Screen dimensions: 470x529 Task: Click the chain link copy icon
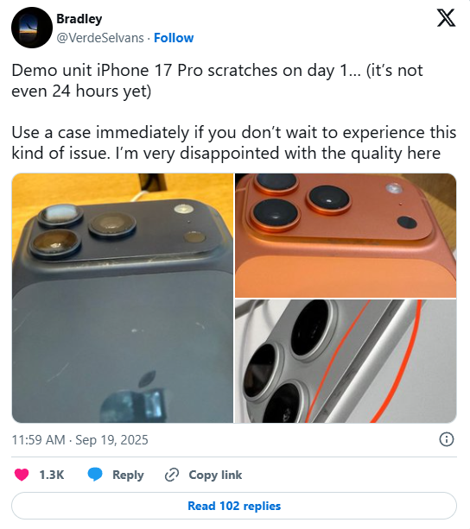point(172,475)
